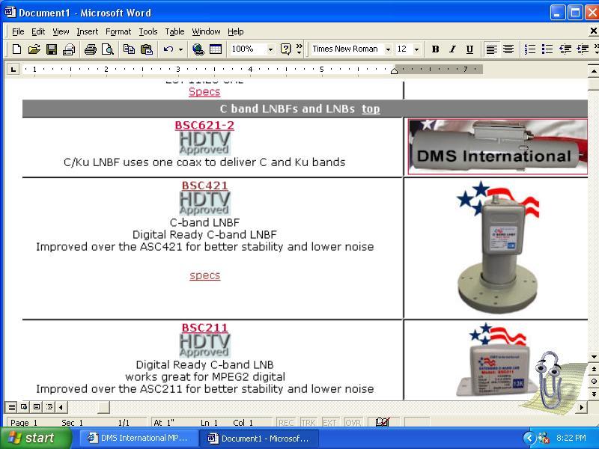Viewport: 599px width, 449px height.
Task: Click the Paste clipboard icon
Action: (147, 49)
